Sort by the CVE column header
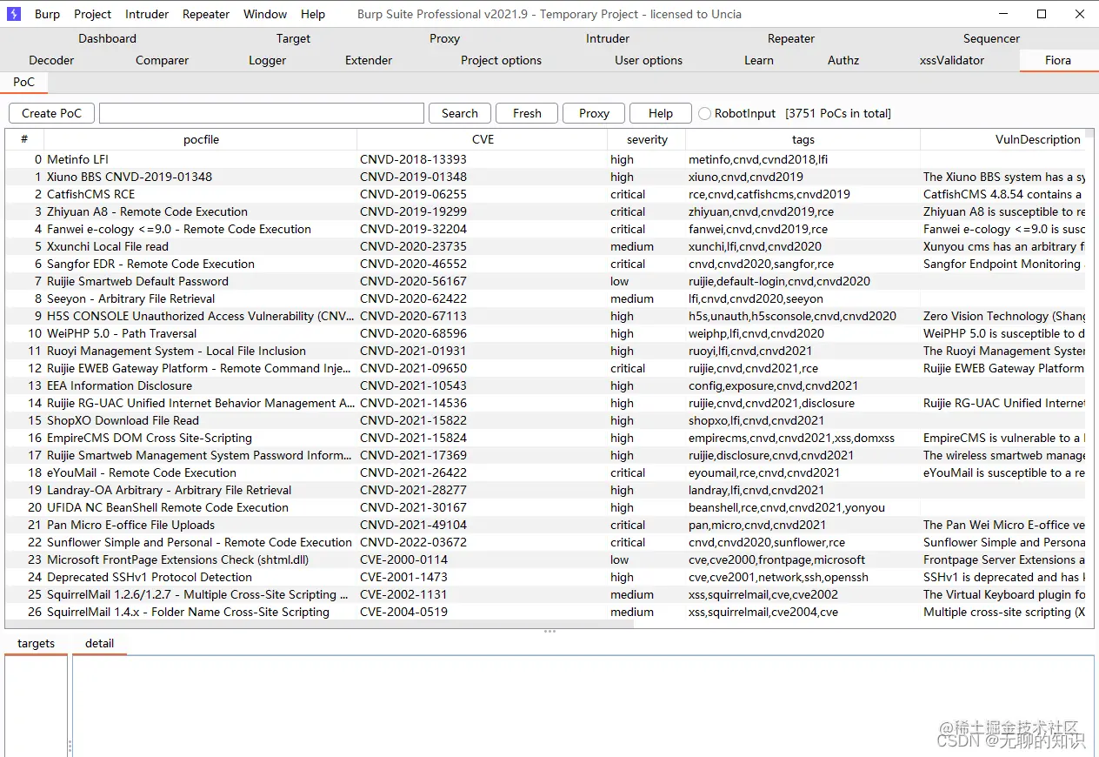This screenshot has height=757, width=1099. click(483, 139)
